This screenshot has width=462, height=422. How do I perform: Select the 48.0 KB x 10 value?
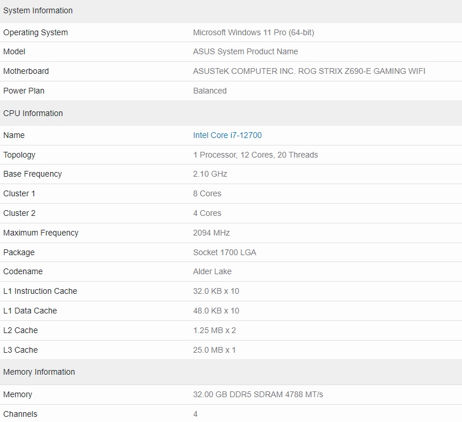[216, 311]
